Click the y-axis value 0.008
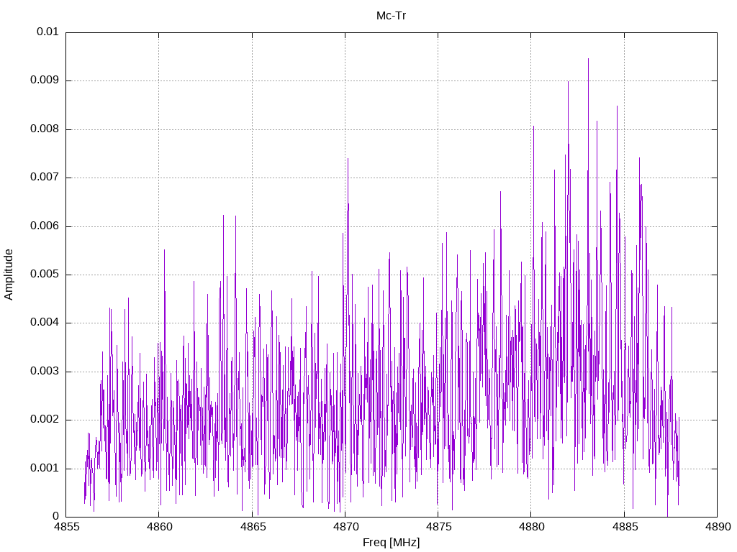Image resolution: width=737 pixels, height=552 pixels. point(45,129)
